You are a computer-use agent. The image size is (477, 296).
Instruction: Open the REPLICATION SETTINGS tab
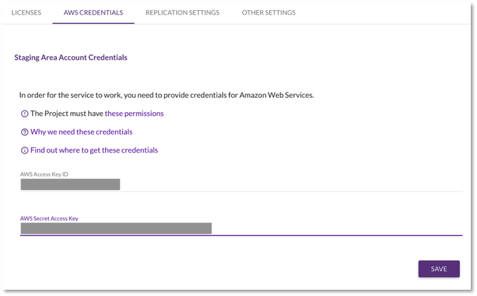(x=182, y=13)
